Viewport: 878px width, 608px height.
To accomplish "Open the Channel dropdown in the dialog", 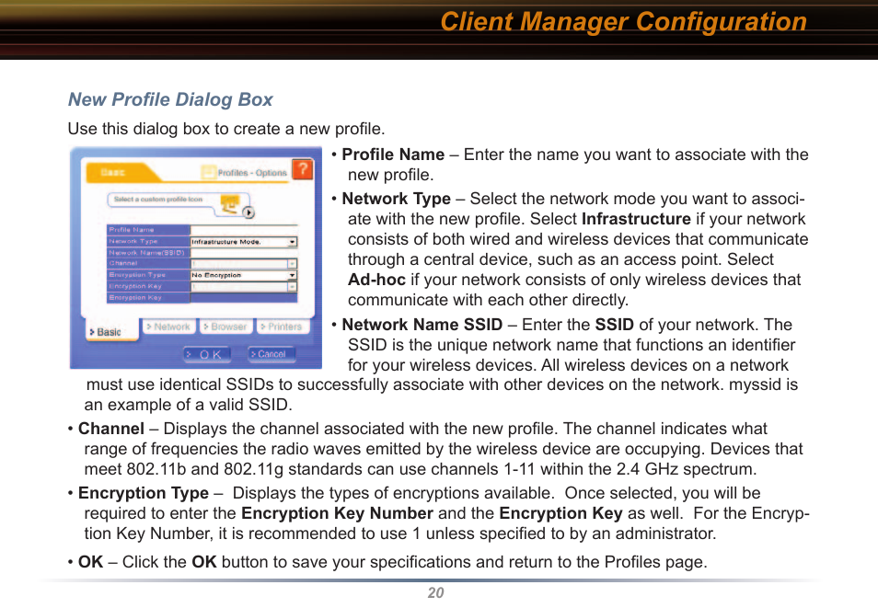I will click(244, 264).
